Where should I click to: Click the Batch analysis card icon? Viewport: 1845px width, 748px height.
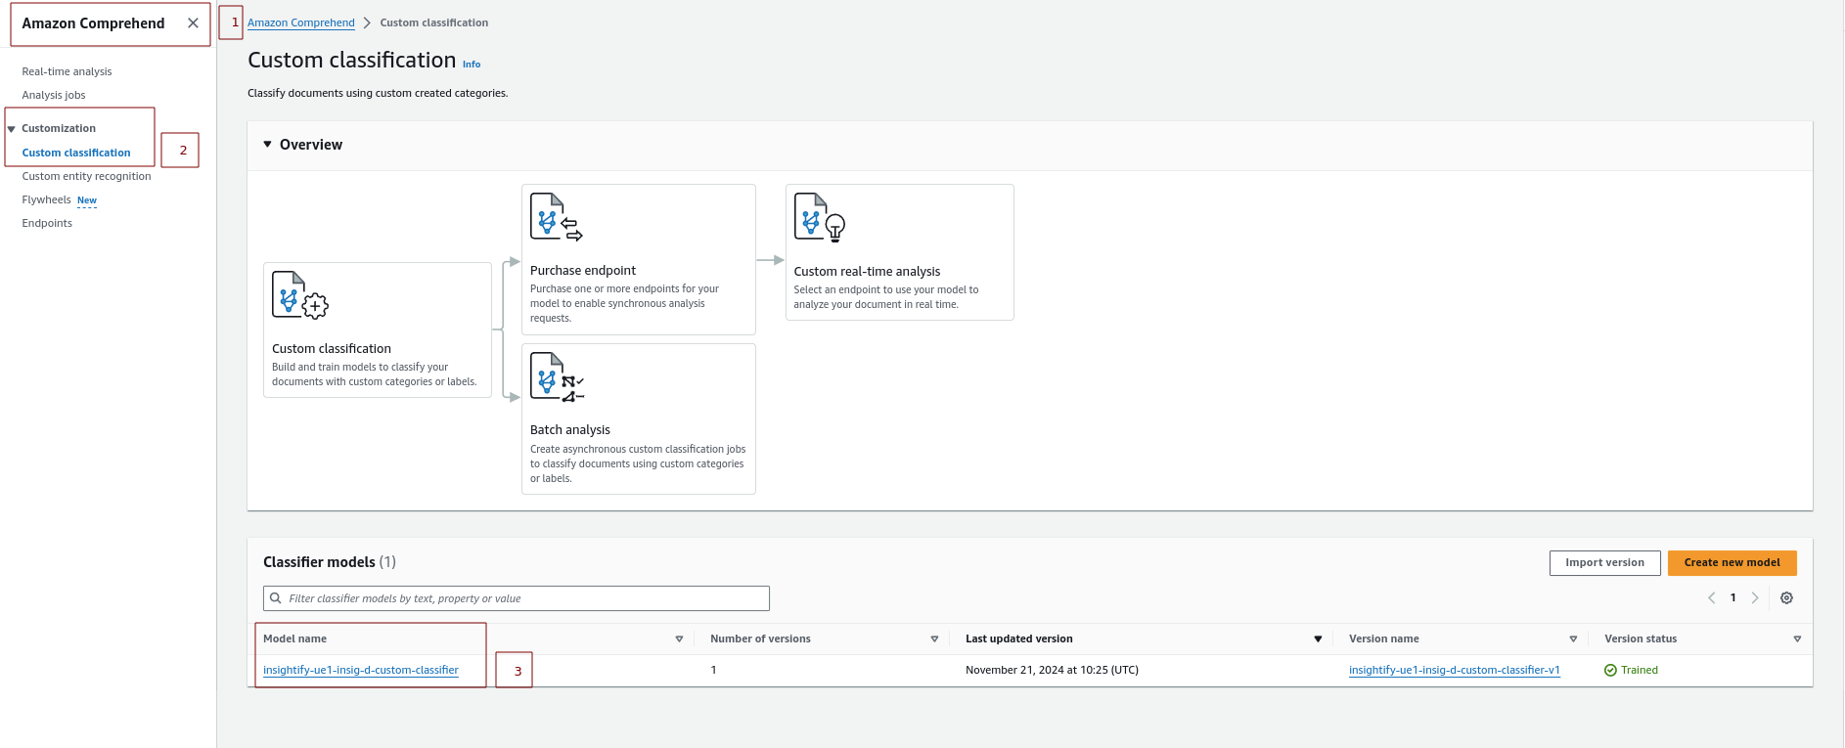[x=558, y=377]
